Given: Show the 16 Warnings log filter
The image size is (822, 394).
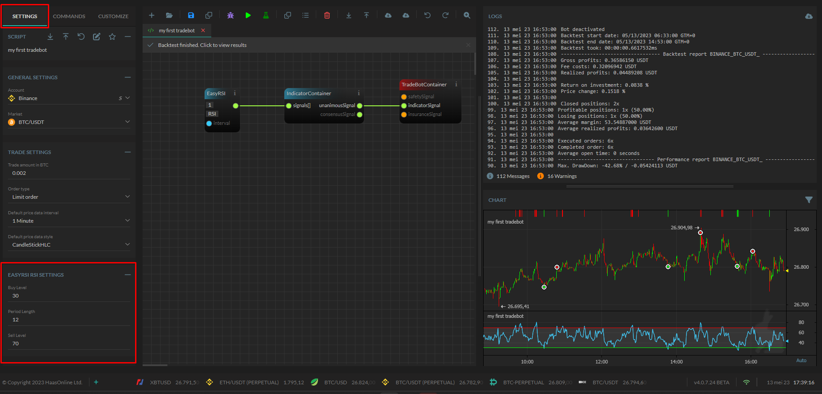Looking at the screenshot, I should [x=557, y=176].
